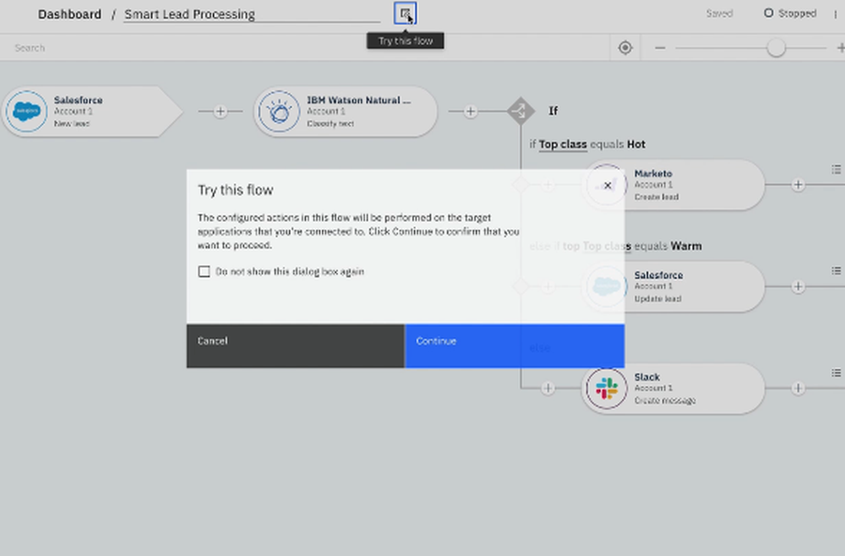Cancel the Try this flow dialog

point(295,346)
